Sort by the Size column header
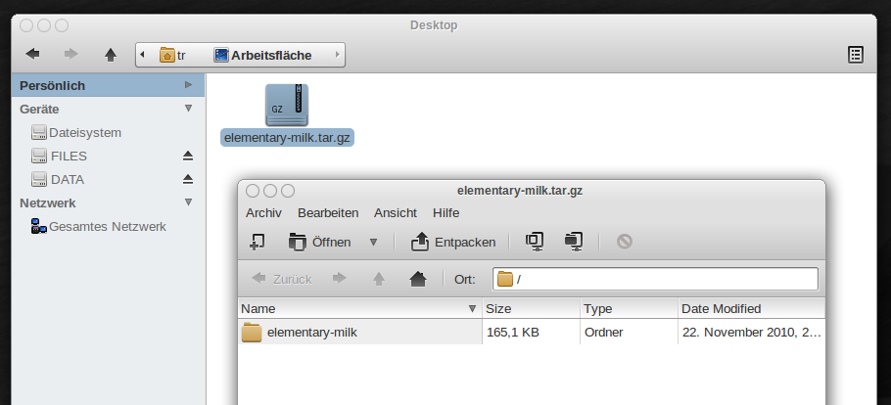 pos(532,308)
